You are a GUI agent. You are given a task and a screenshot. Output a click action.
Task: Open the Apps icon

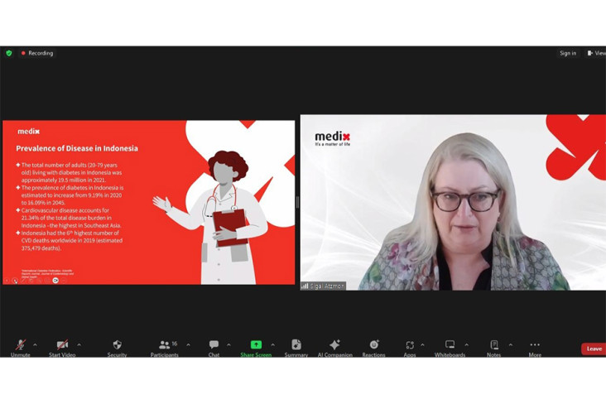(x=410, y=344)
